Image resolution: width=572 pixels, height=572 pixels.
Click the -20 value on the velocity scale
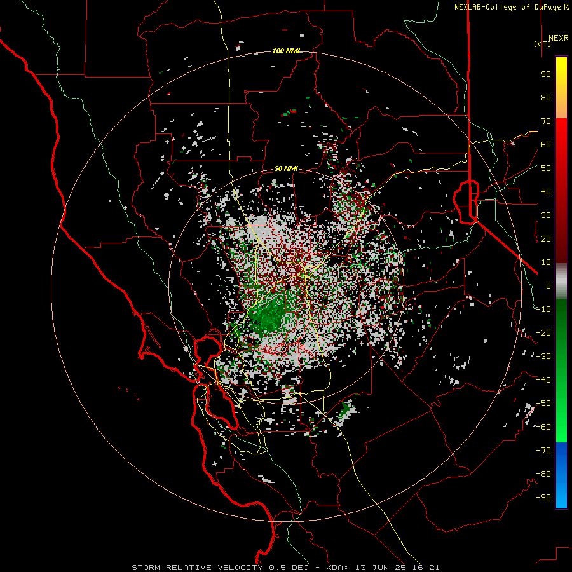[x=543, y=332]
